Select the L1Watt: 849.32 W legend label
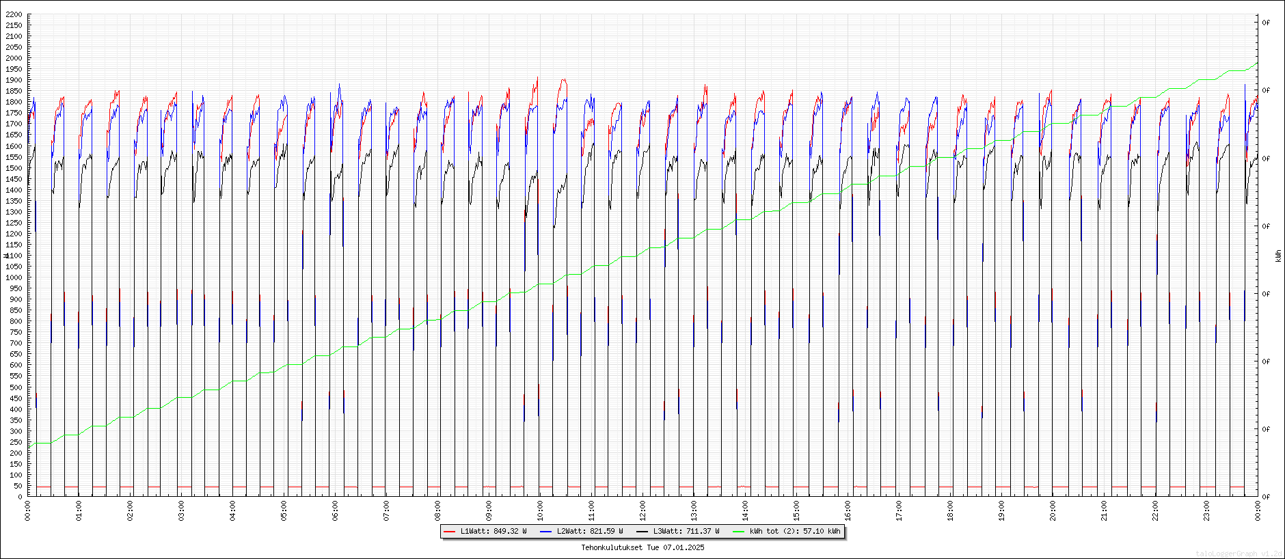This screenshot has height=559, width=1285. click(x=493, y=532)
